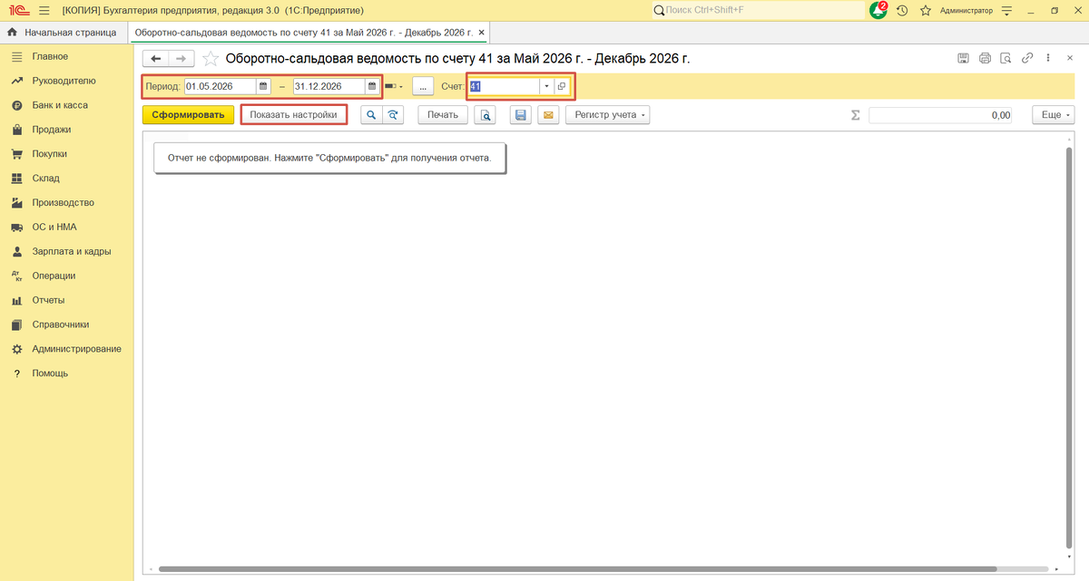Viewport: 1089px width, 581px height.
Task: Expand the Регистр учета dropdown
Action: 608,115
